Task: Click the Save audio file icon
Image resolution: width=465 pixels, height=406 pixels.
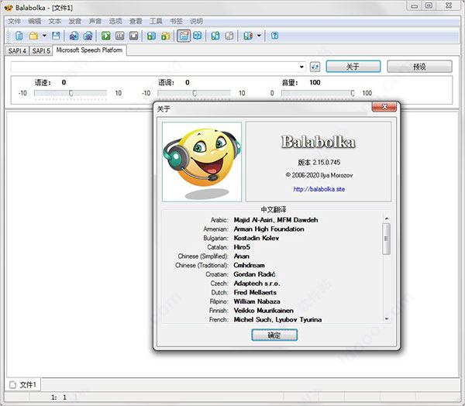Action: [x=74, y=36]
